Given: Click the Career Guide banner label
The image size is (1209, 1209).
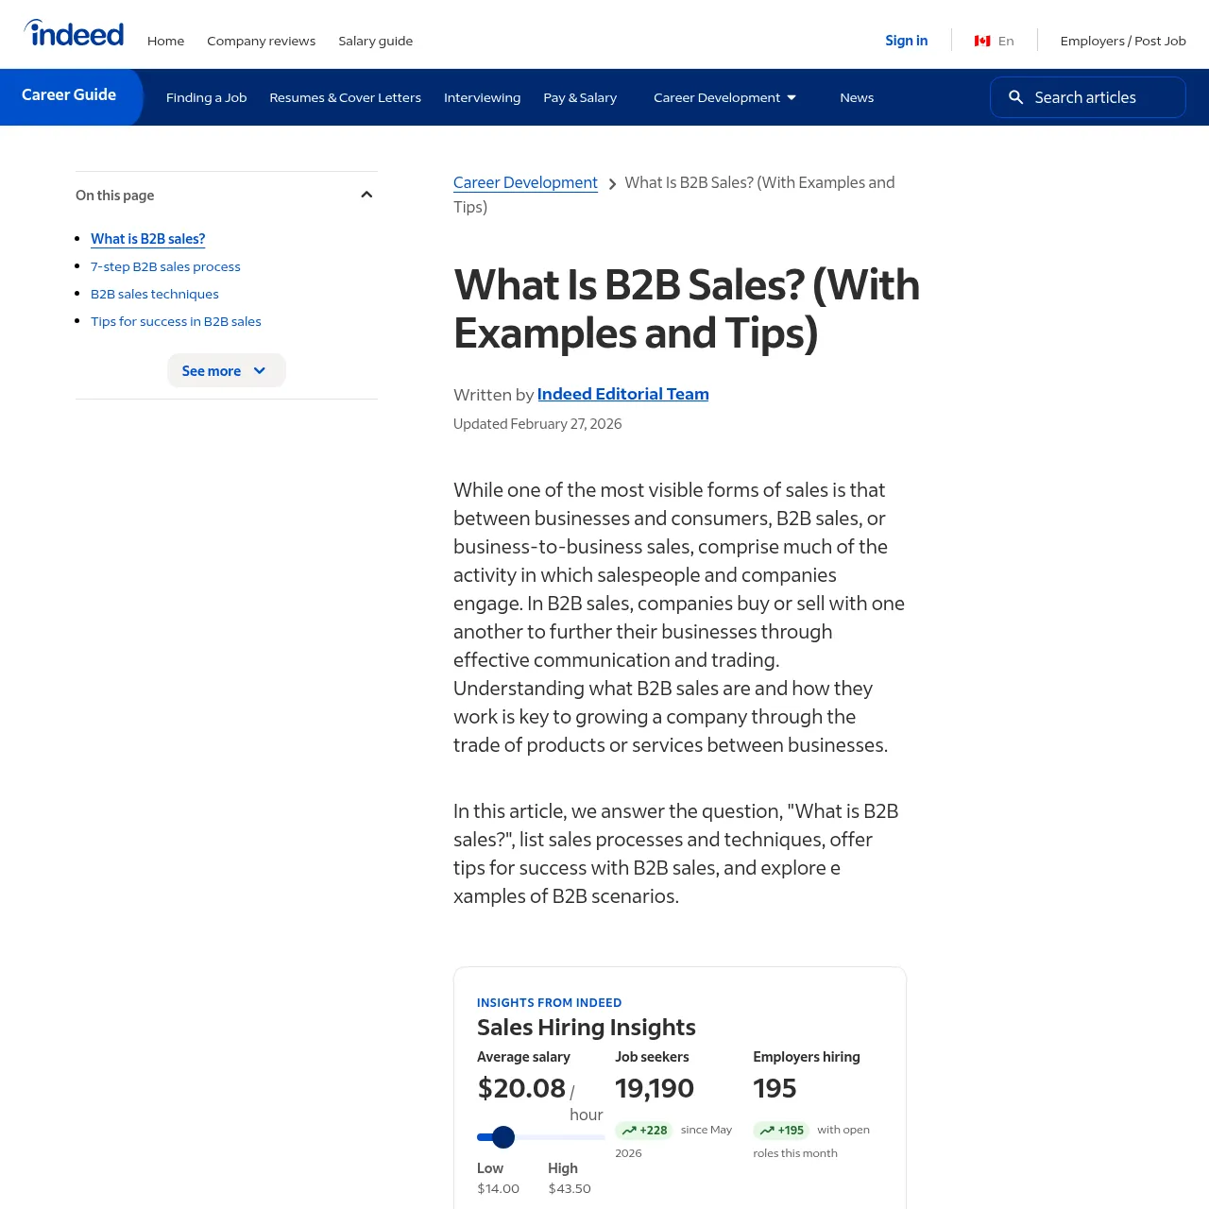Looking at the screenshot, I should (69, 94).
